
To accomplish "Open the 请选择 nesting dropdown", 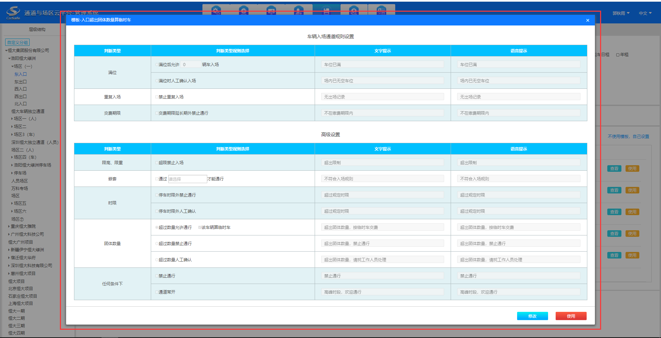I will click(187, 179).
